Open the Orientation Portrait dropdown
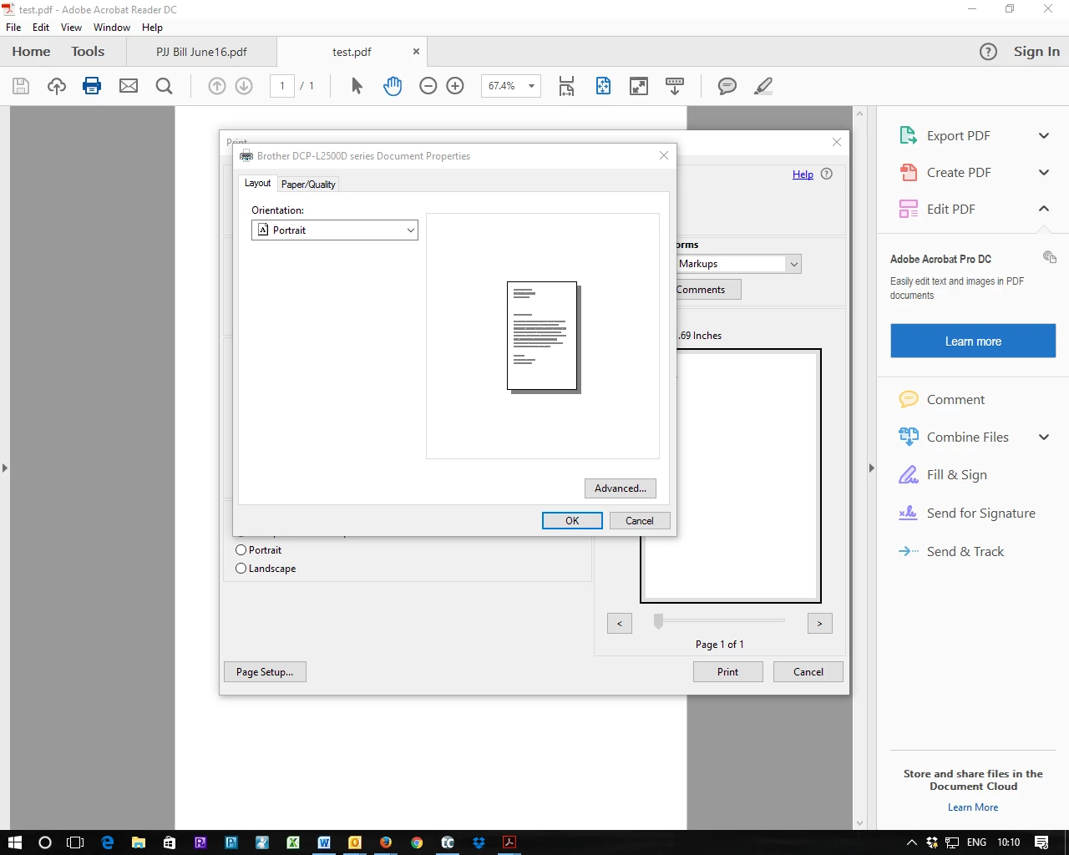Image resolution: width=1069 pixels, height=855 pixels. coord(335,230)
